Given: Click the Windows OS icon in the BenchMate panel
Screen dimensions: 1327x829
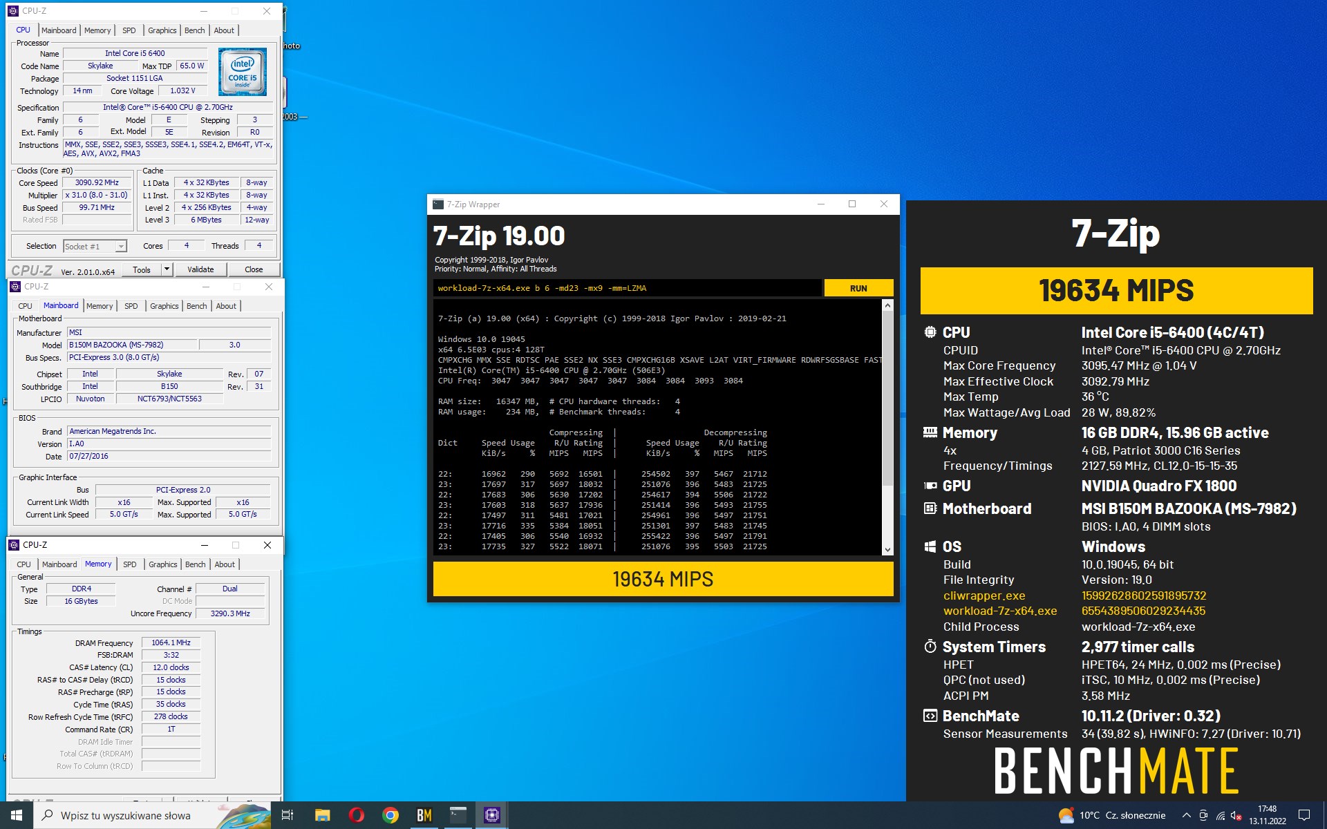Looking at the screenshot, I should 930,546.
